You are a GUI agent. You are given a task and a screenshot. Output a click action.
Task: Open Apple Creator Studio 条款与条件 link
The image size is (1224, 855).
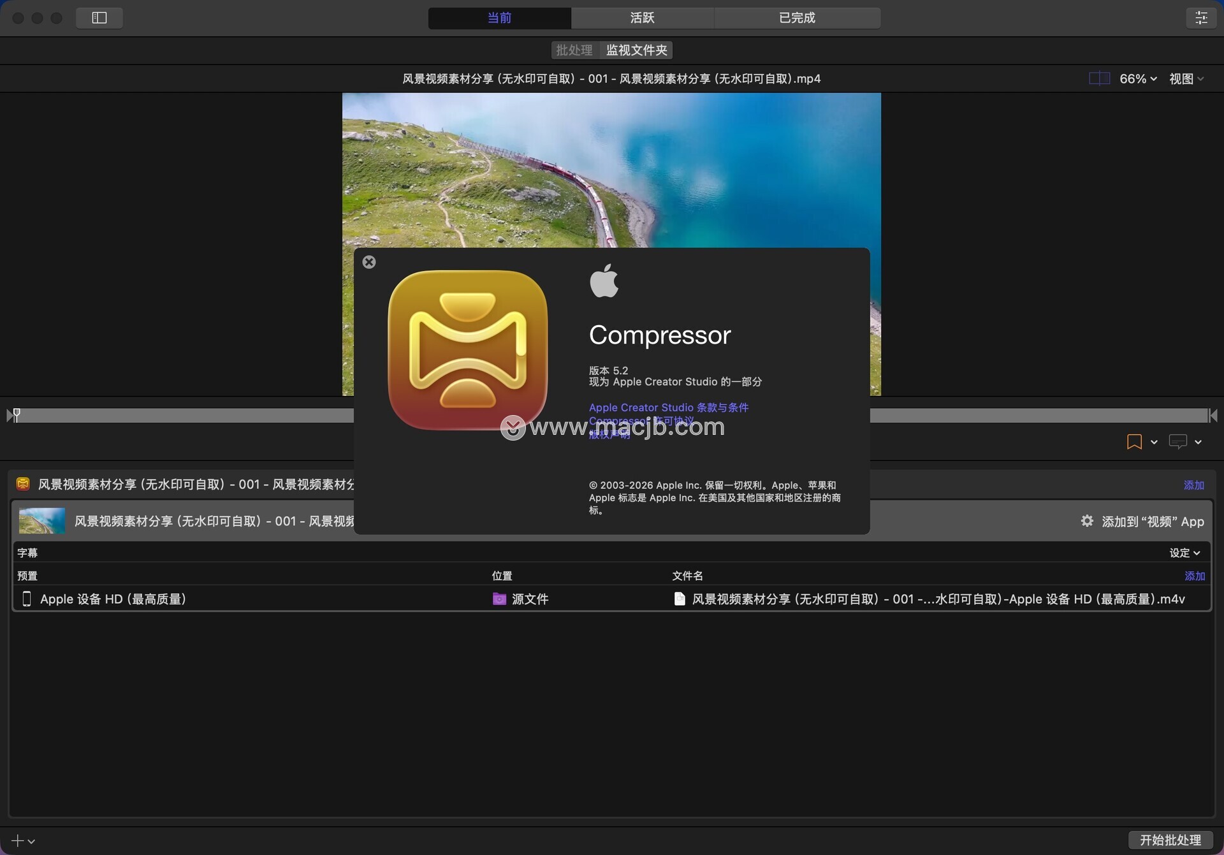pos(668,407)
